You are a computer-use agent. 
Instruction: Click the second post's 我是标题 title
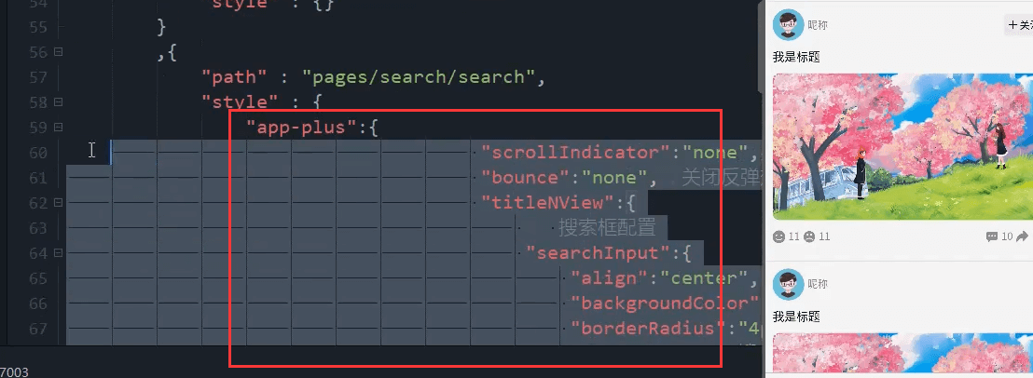tap(796, 317)
